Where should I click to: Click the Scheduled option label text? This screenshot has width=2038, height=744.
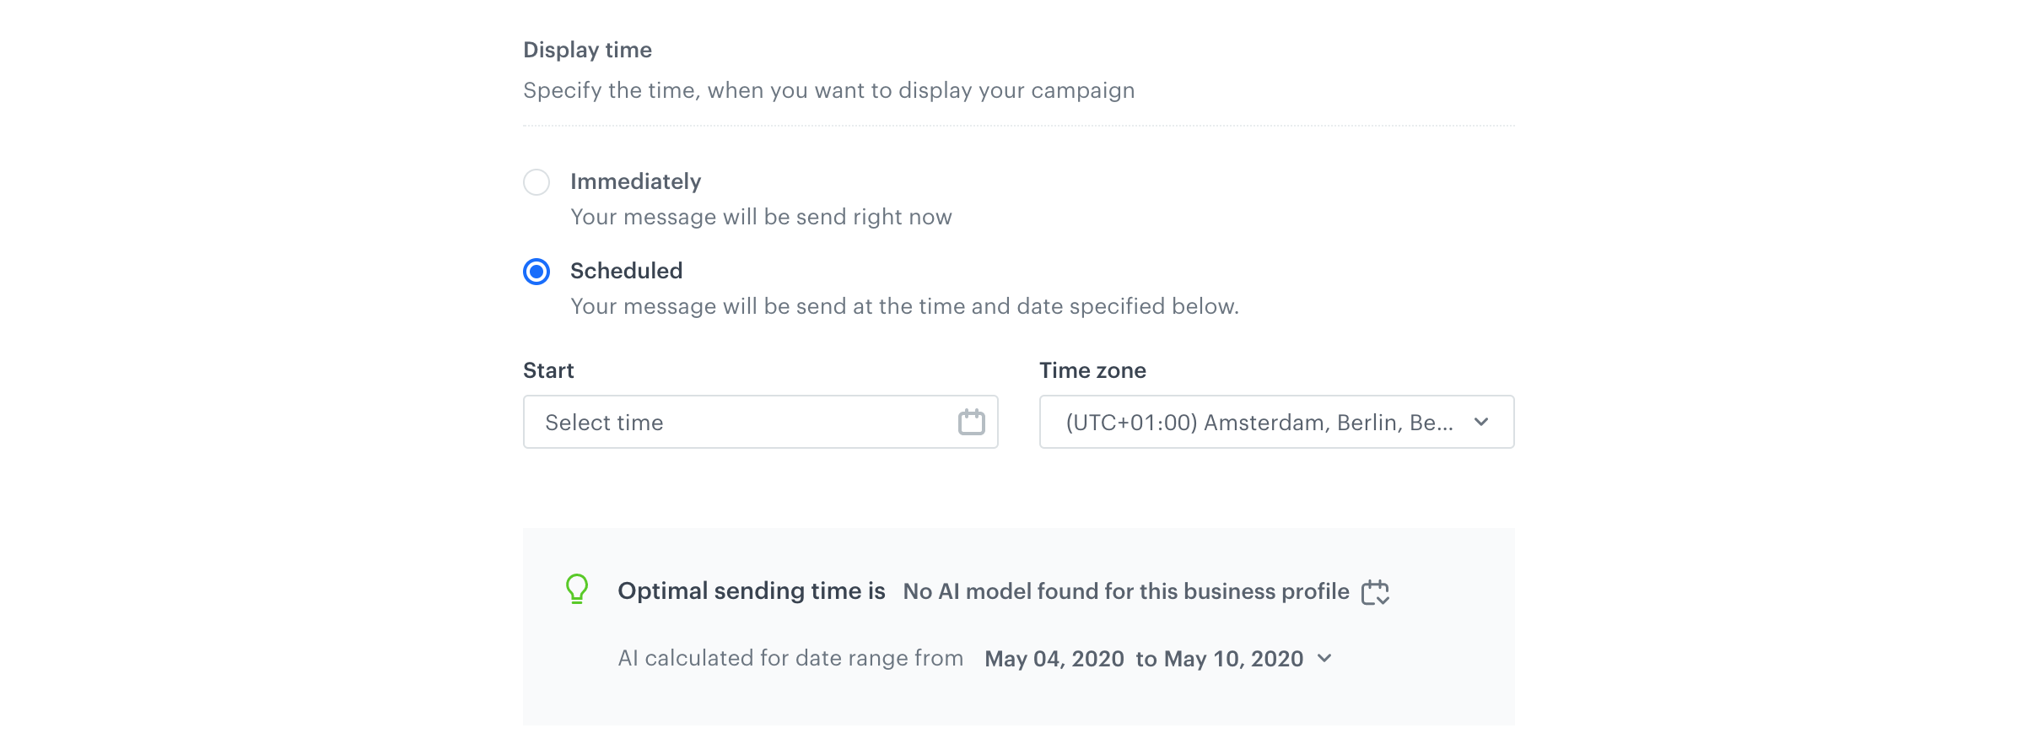(x=626, y=271)
